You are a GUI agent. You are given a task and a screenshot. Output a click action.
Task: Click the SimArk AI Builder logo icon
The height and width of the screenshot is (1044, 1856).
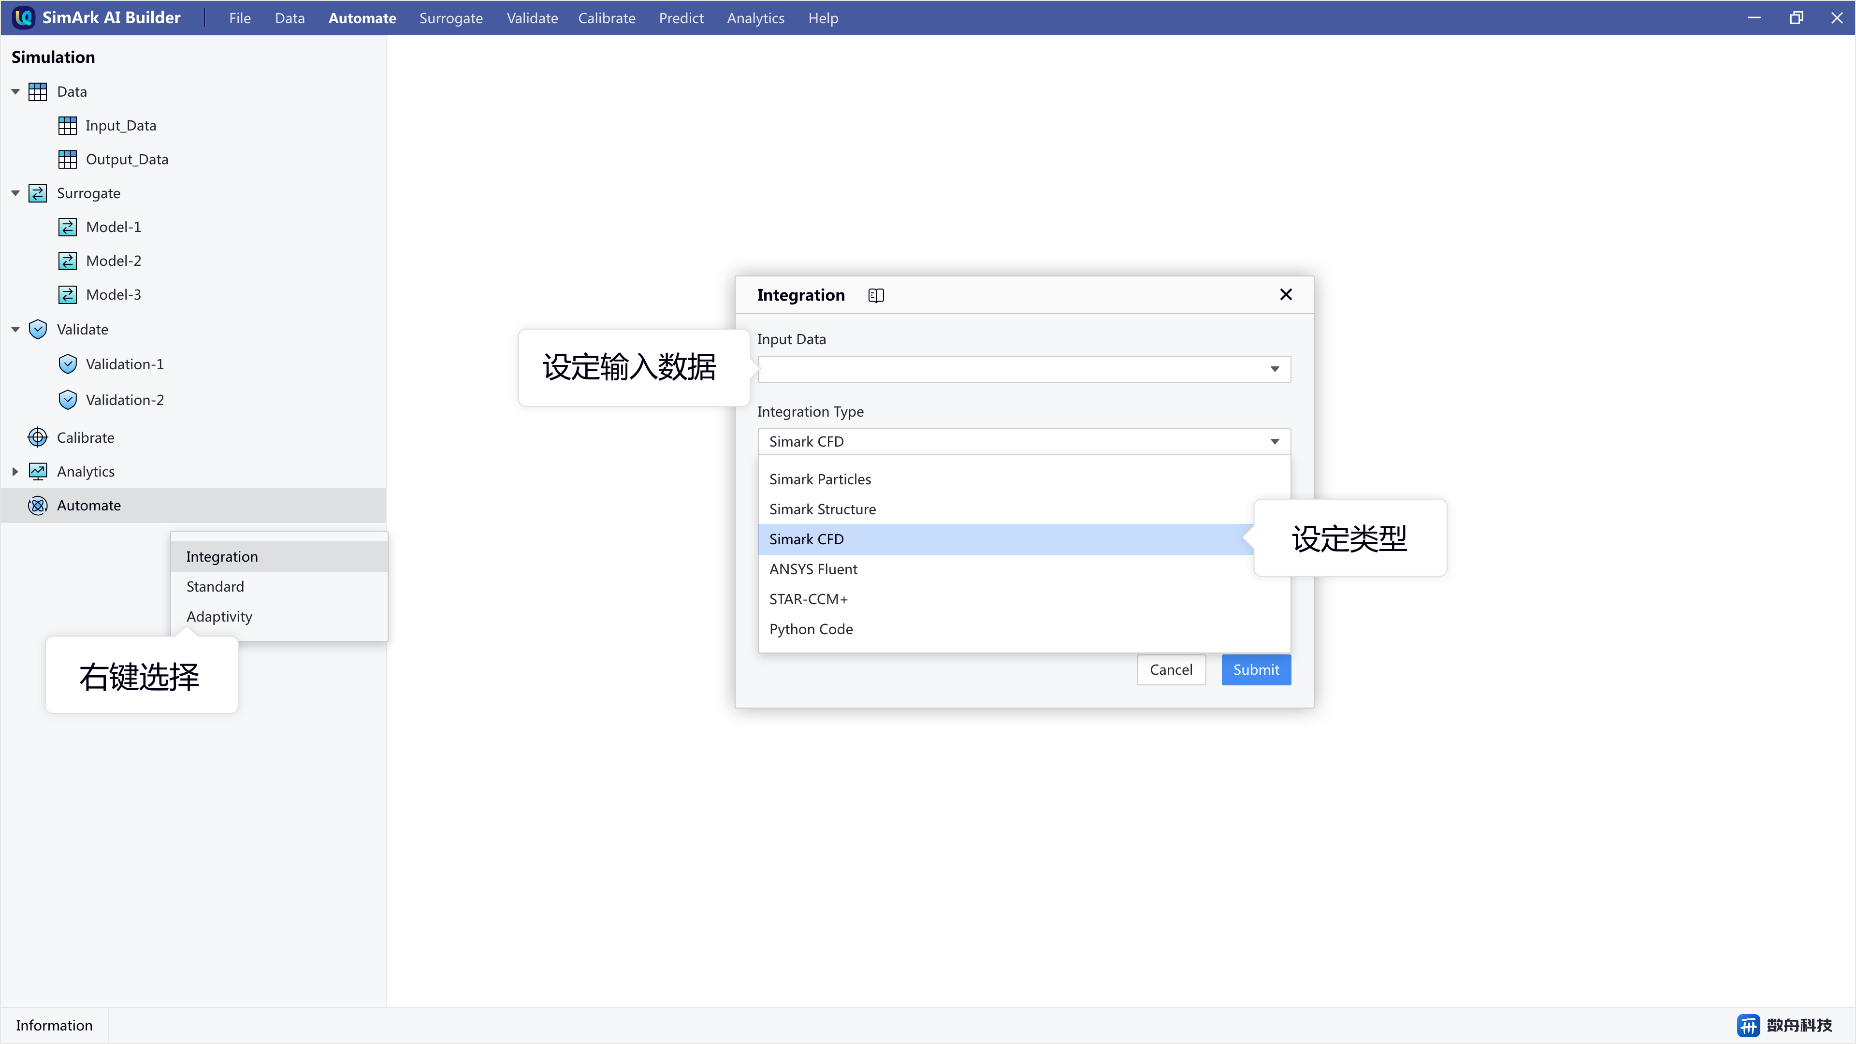pos(24,17)
